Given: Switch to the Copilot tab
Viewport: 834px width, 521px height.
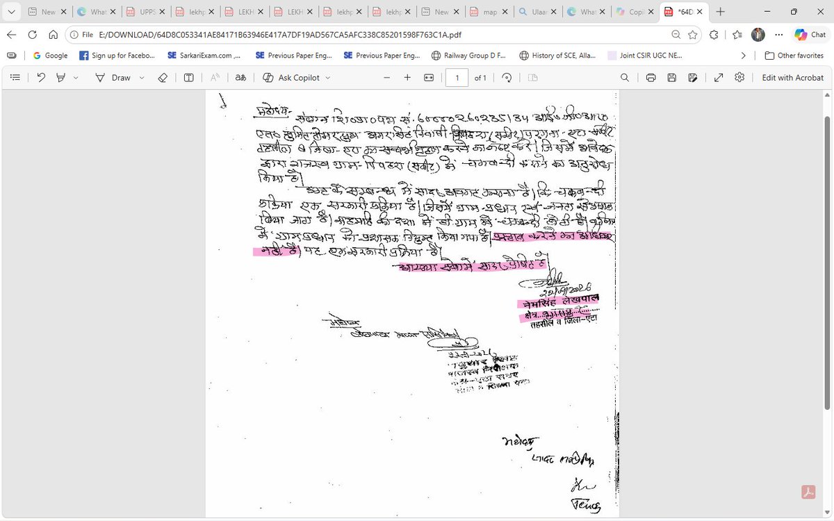Looking at the screenshot, I should point(635,12).
